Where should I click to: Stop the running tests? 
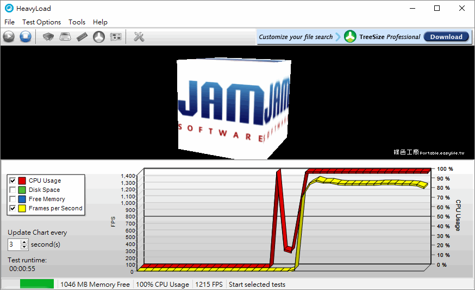[26, 36]
